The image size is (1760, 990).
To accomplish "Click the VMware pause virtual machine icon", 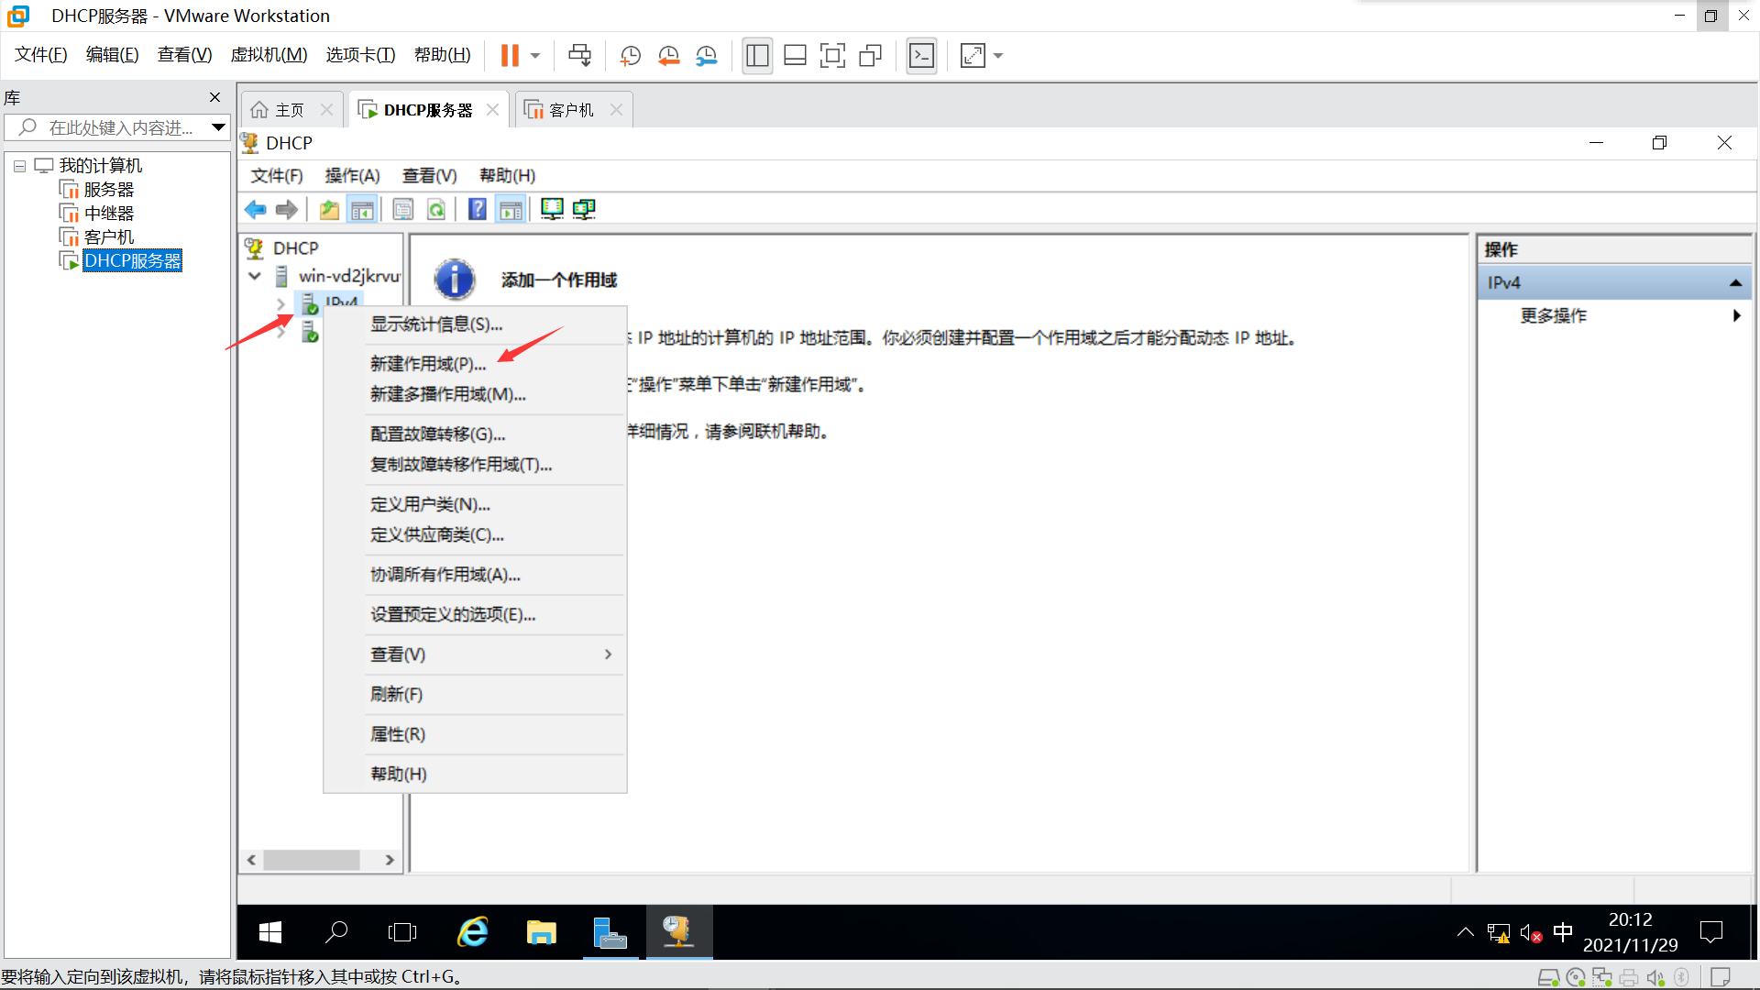I will click(x=510, y=56).
